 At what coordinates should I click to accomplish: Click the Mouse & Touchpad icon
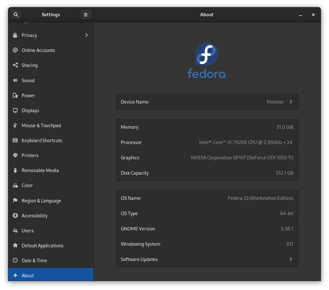coord(15,125)
